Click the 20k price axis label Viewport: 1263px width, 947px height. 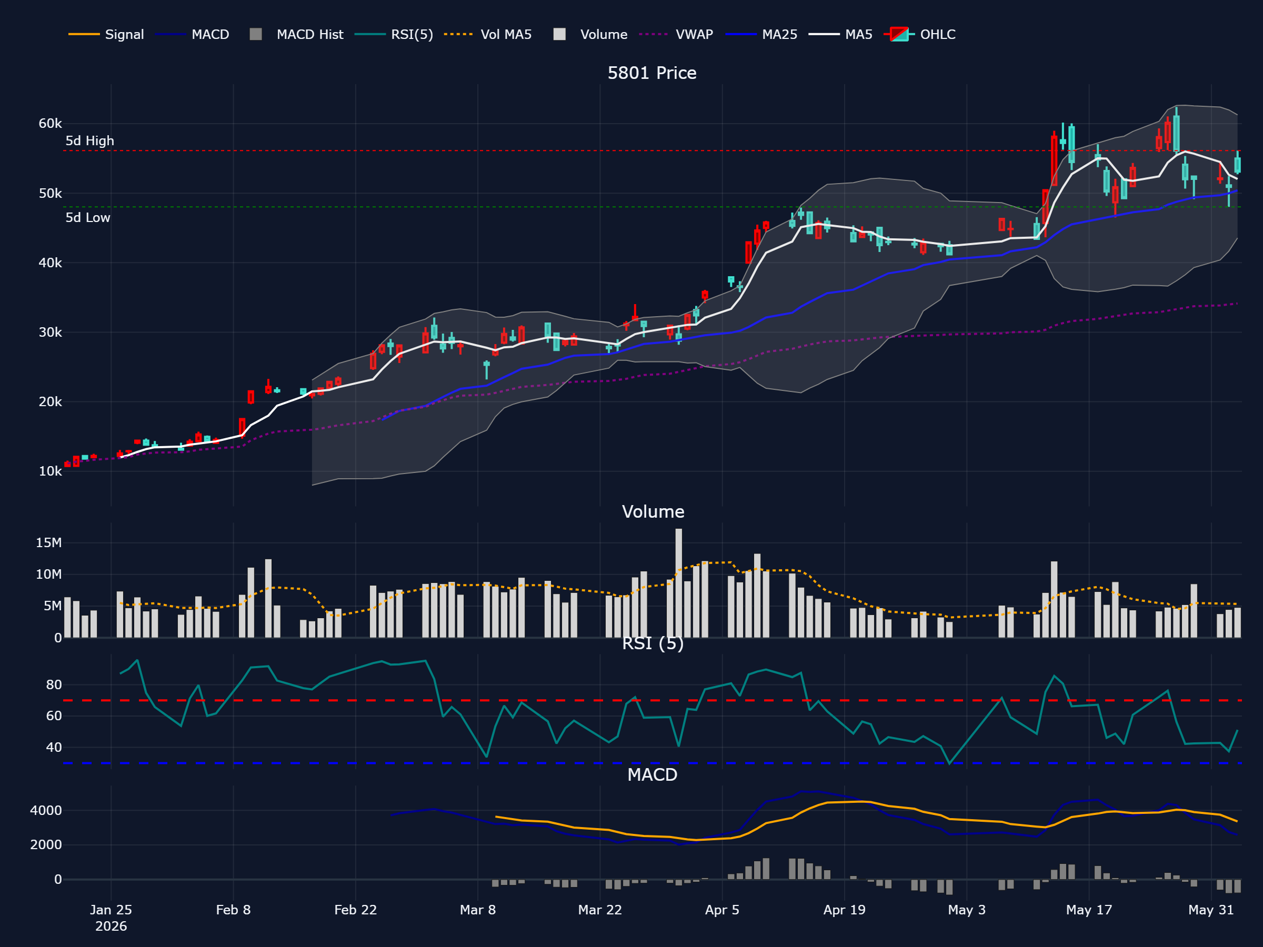coord(50,402)
